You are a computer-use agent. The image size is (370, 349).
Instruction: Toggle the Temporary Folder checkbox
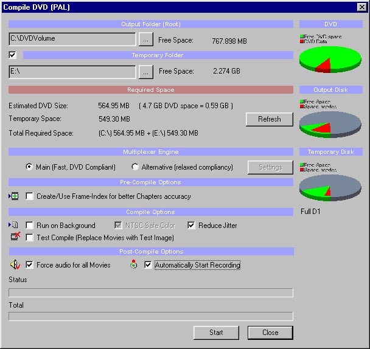point(12,55)
